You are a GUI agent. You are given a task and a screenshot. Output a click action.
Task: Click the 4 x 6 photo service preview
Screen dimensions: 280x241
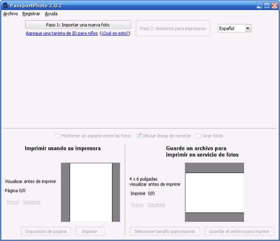click(214, 192)
